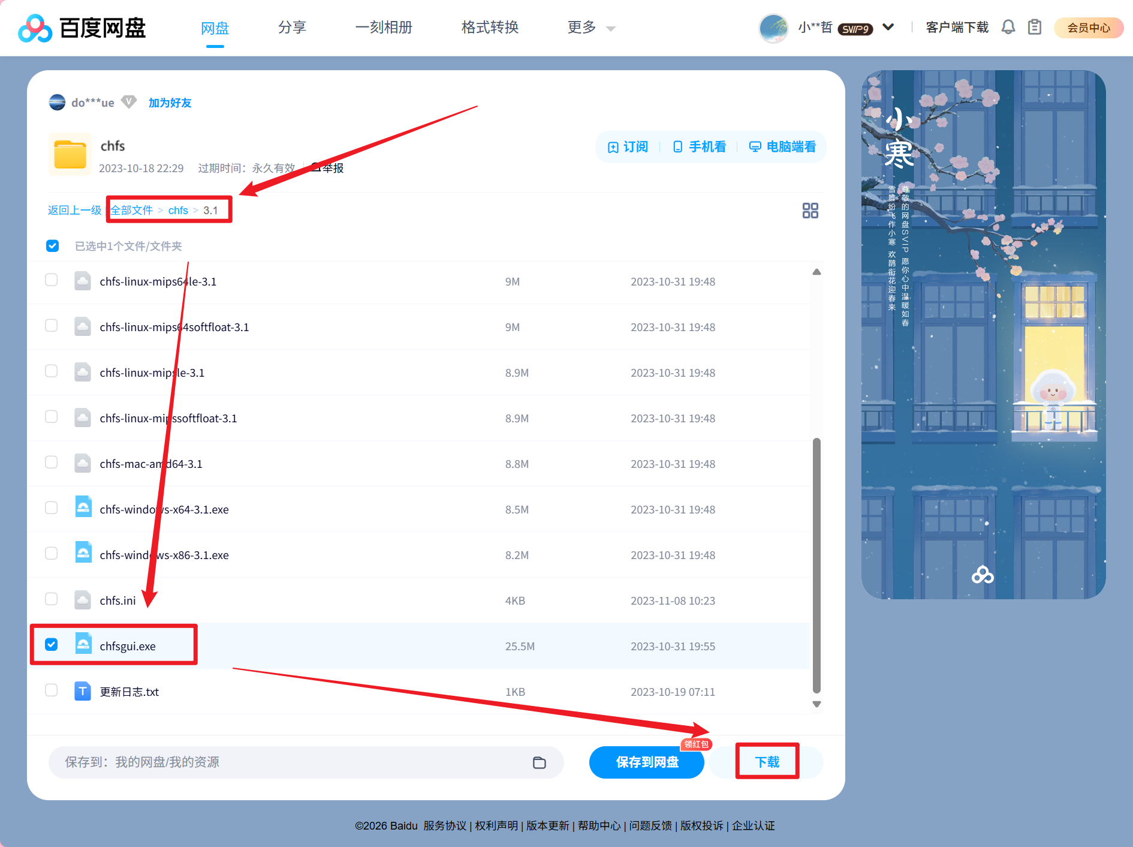Screen dimensions: 1133x847
Task: Switch to the 分享 tab
Action: point(292,28)
